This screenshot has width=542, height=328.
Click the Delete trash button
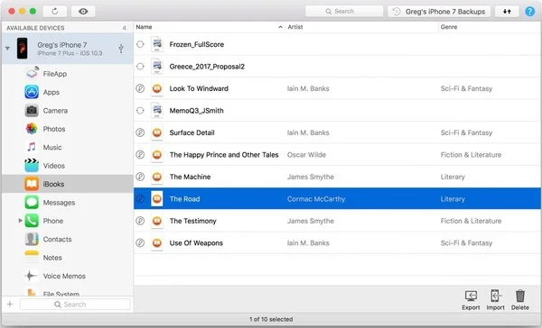(x=520, y=300)
